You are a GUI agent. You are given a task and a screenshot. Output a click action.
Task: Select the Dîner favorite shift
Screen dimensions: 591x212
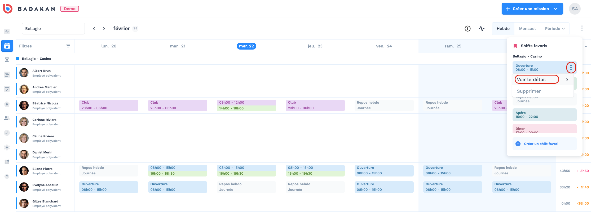click(x=544, y=129)
